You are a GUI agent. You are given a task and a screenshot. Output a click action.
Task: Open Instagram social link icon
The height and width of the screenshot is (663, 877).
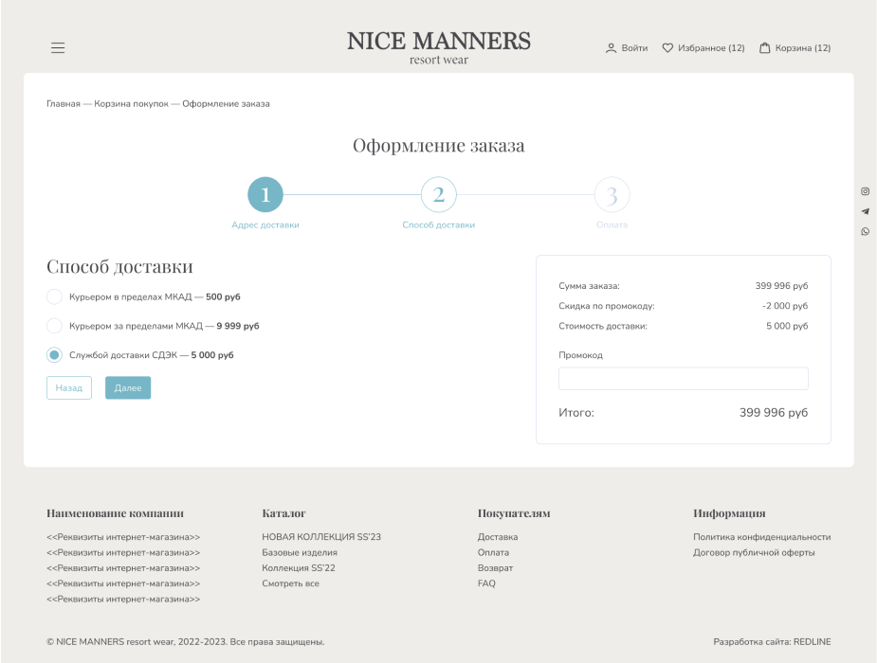[865, 191]
